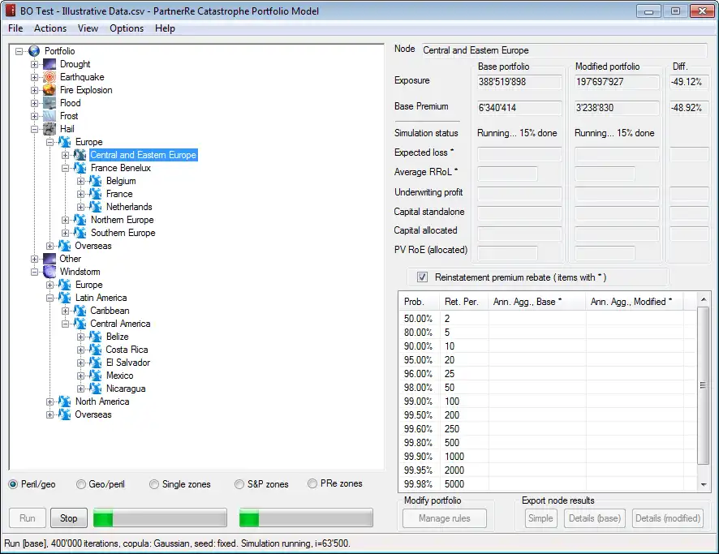Click the Run button

coord(28,518)
